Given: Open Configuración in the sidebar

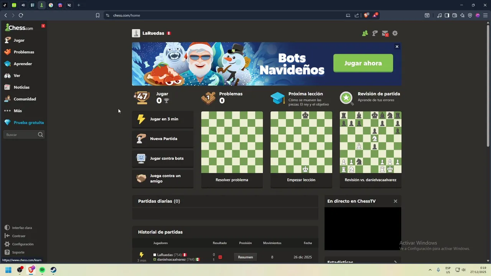Looking at the screenshot, I should coord(19,244).
